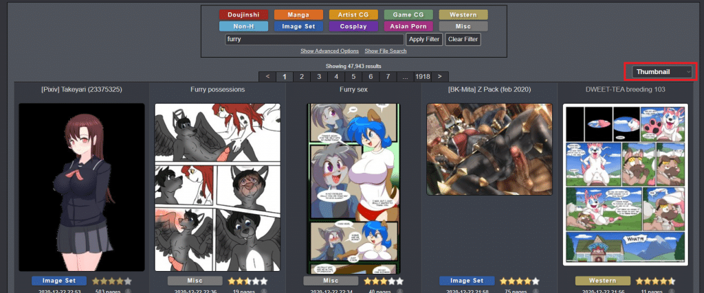Toggle the Non-H category filter

coord(244,27)
